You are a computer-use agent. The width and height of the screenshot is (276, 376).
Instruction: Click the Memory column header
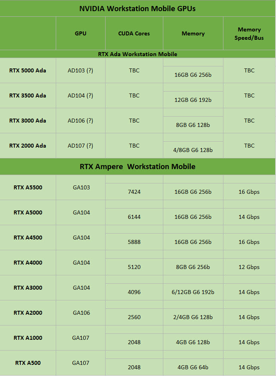[x=193, y=33]
